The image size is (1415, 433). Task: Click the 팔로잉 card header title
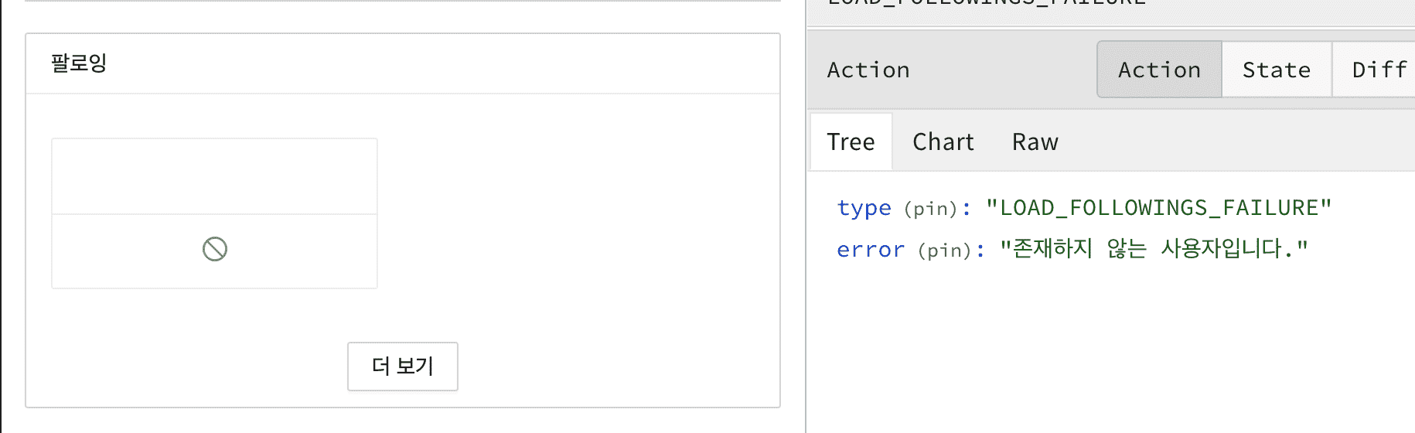(x=79, y=63)
